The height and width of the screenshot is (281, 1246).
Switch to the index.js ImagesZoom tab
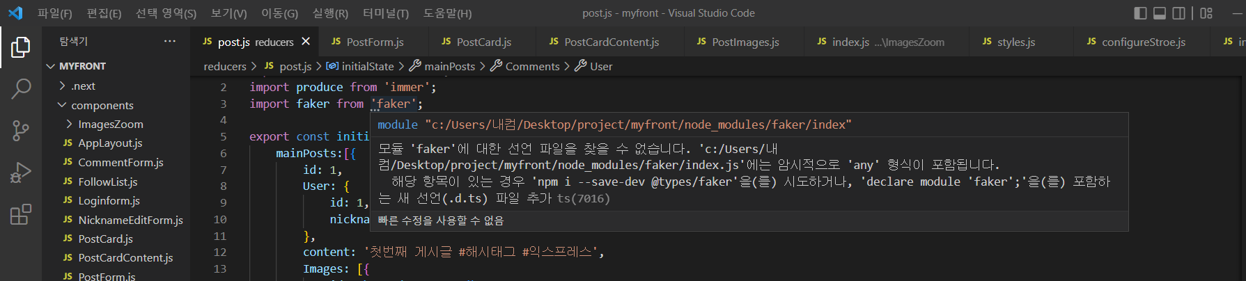tap(887, 42)
